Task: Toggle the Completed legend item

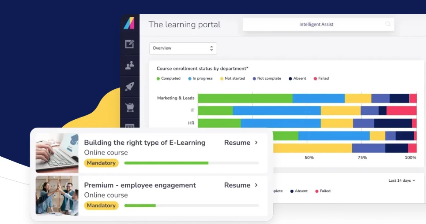Action: (x=169, y=78)
